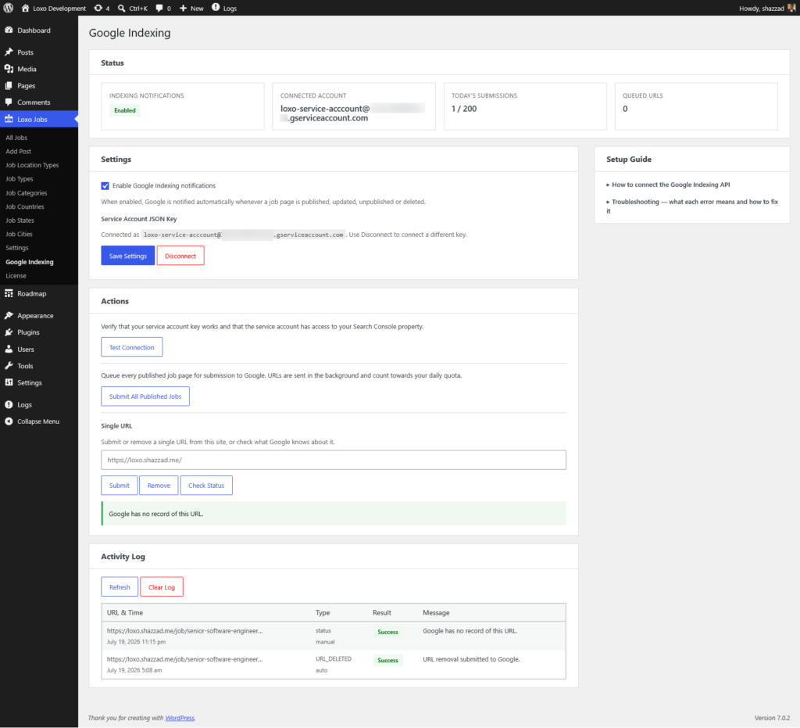The image size is (800, 728).
Task: Click the Dashboard gauge icon in sidebar
Action: [x=9, y=30]
